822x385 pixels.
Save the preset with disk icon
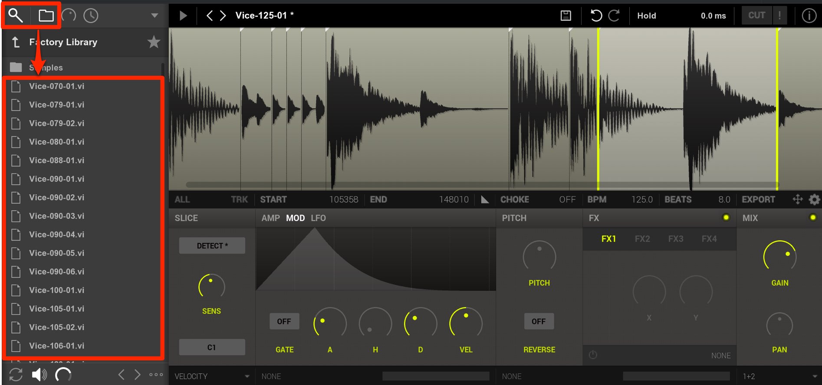[x=566, y=16]
